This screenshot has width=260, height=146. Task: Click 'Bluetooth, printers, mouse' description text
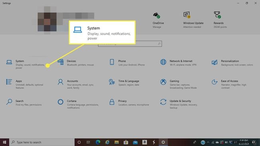pyautogui.click(x=80, y=65)
